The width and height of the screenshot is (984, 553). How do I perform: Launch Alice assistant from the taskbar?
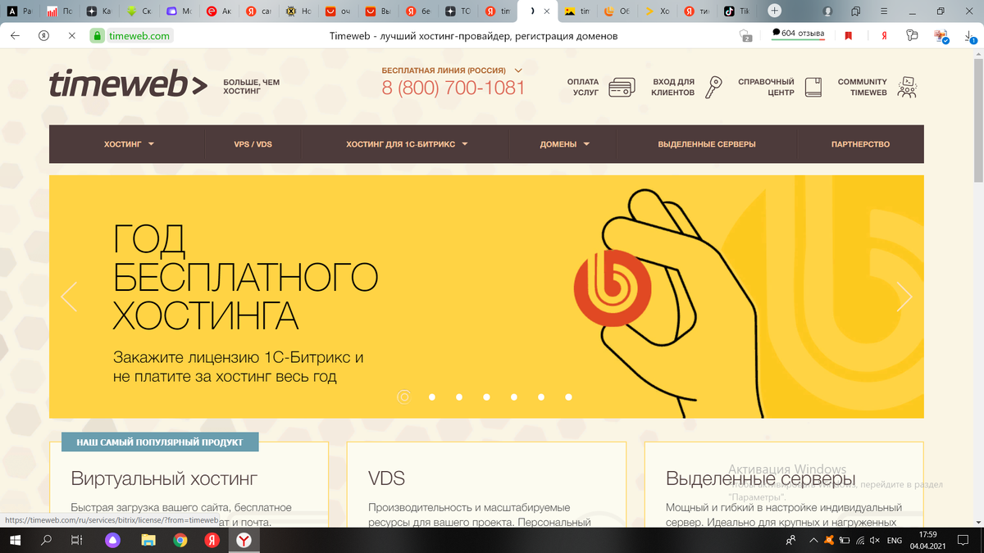(112, 540)
